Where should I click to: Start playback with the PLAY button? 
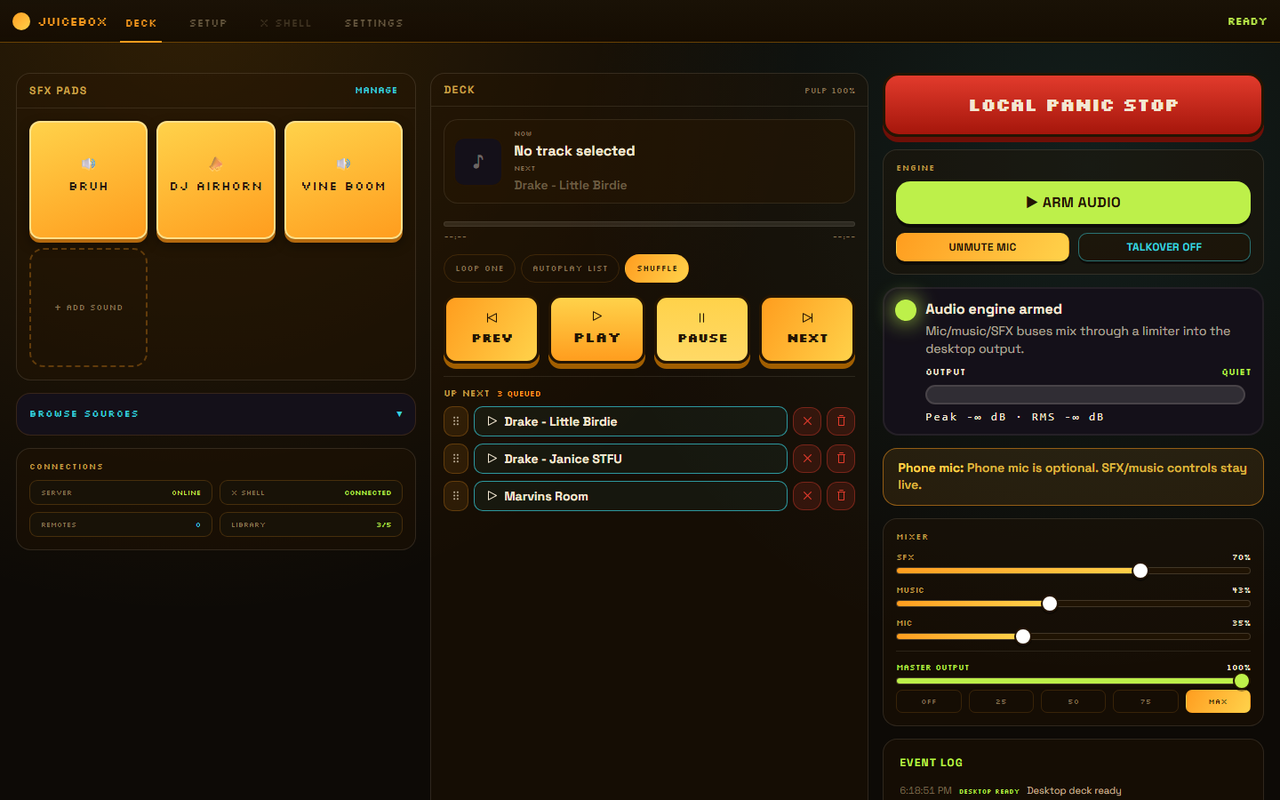pos(596,330)
